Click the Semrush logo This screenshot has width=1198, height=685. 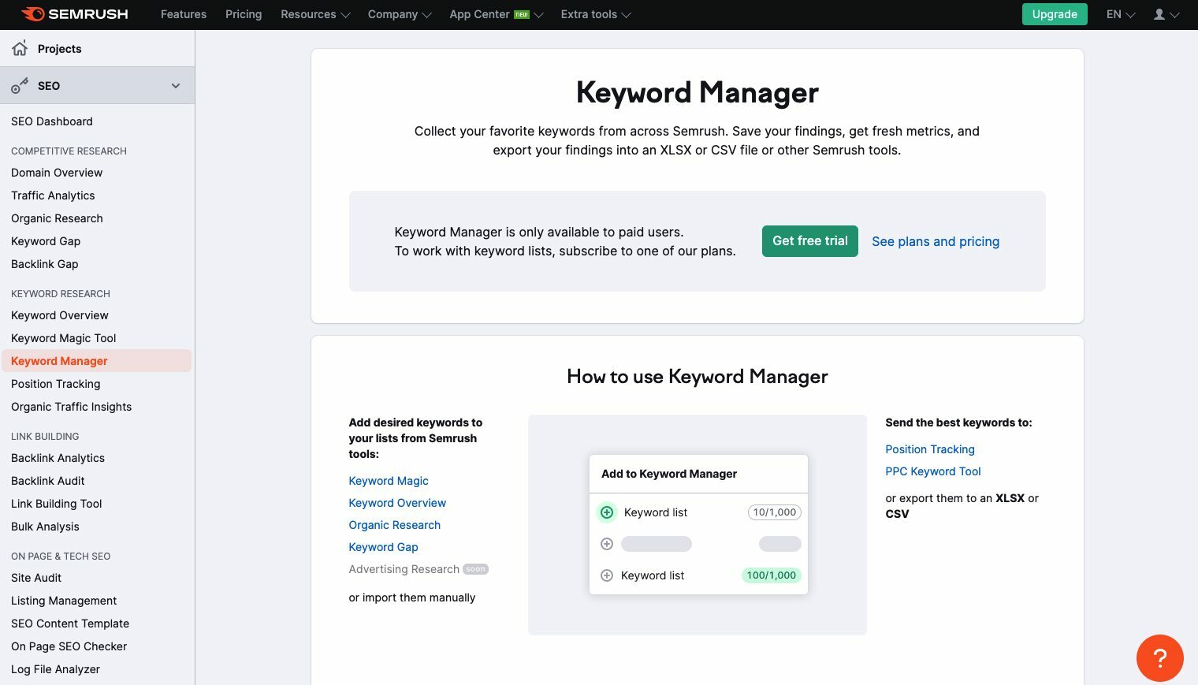[x=74, y=14]
